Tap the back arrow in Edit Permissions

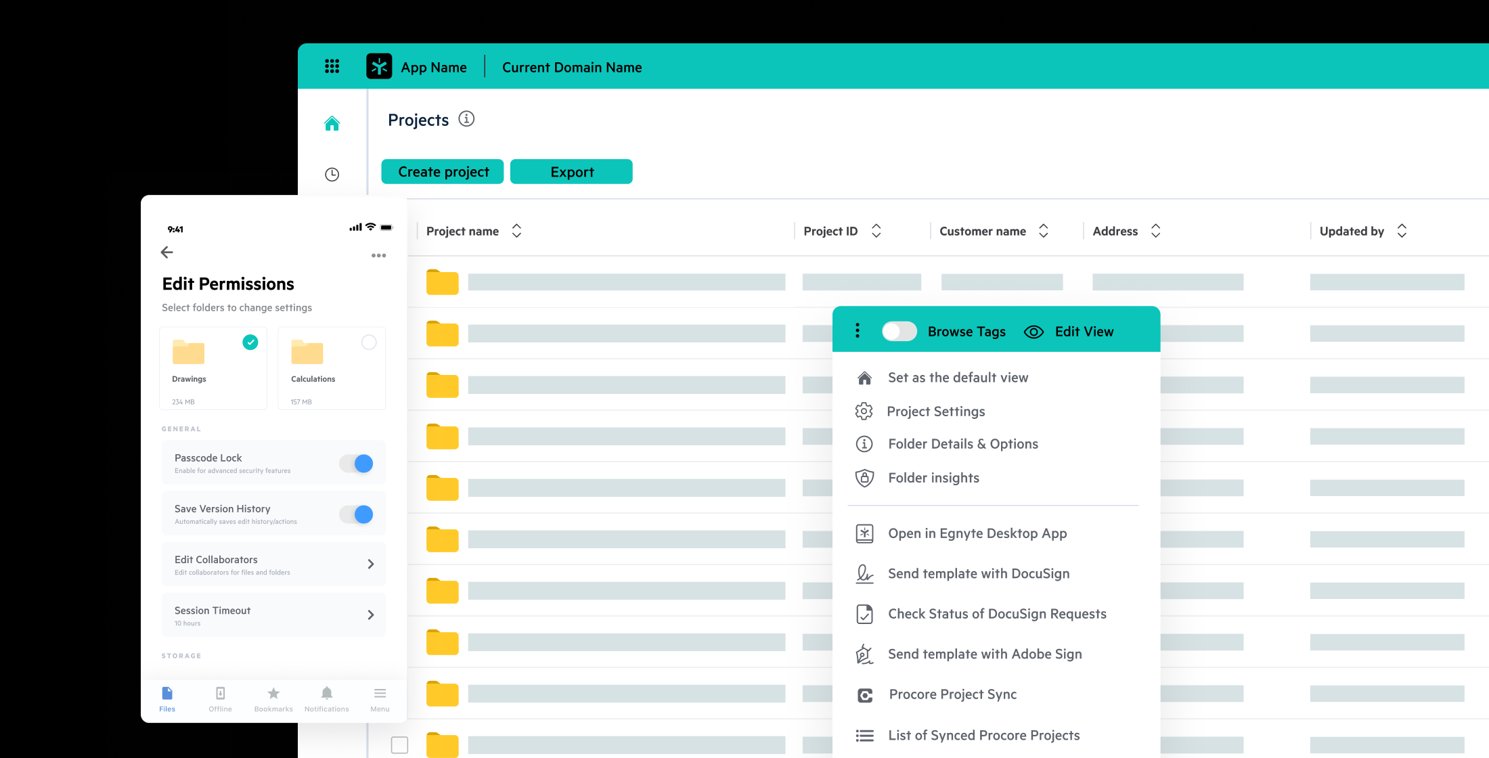[167, 252]
